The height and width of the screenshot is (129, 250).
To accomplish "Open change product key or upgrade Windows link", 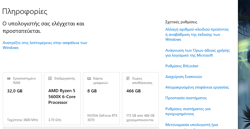I will (197, 34).
